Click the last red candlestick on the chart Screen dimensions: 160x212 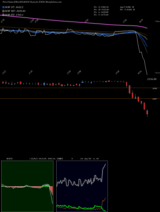click(147, 112)
